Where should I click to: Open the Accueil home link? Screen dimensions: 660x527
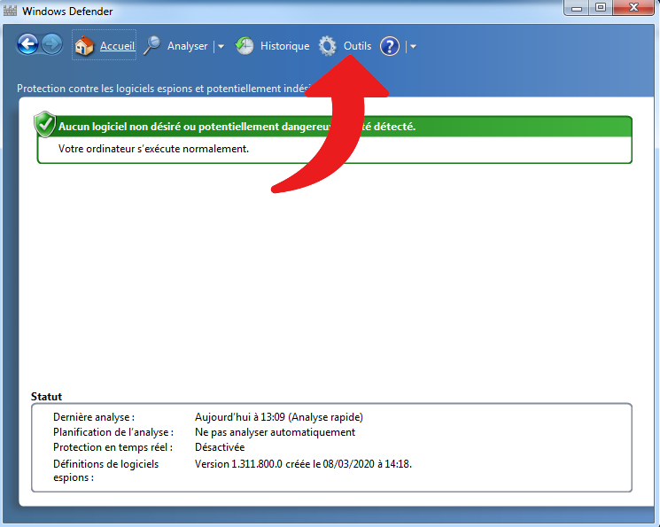pos(117,46)
